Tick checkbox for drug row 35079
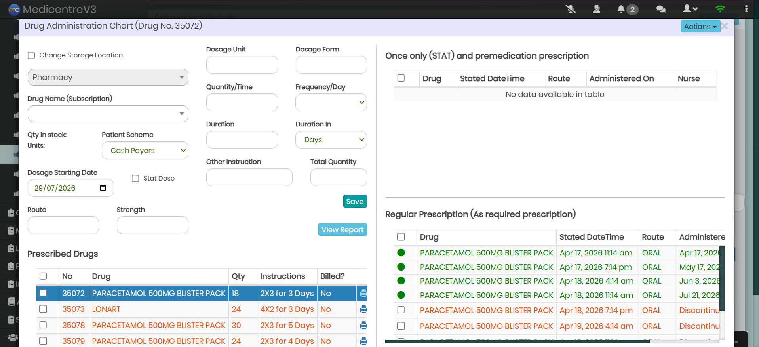Image resolution: width=759 pixels, height=347 pixels. click(x=43, y=341)
